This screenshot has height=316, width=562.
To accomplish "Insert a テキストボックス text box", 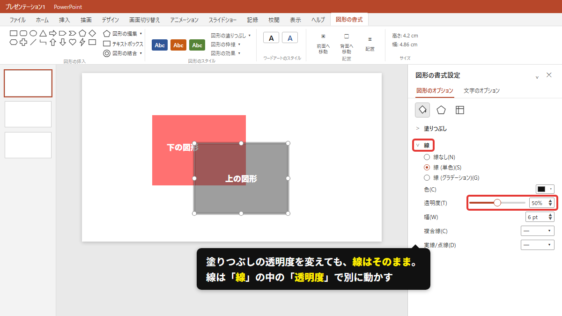I will [x=123, y=44].
